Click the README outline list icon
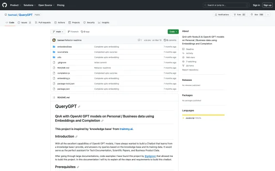This screenshot has width=275, height=171. click(x=54, y=97)
